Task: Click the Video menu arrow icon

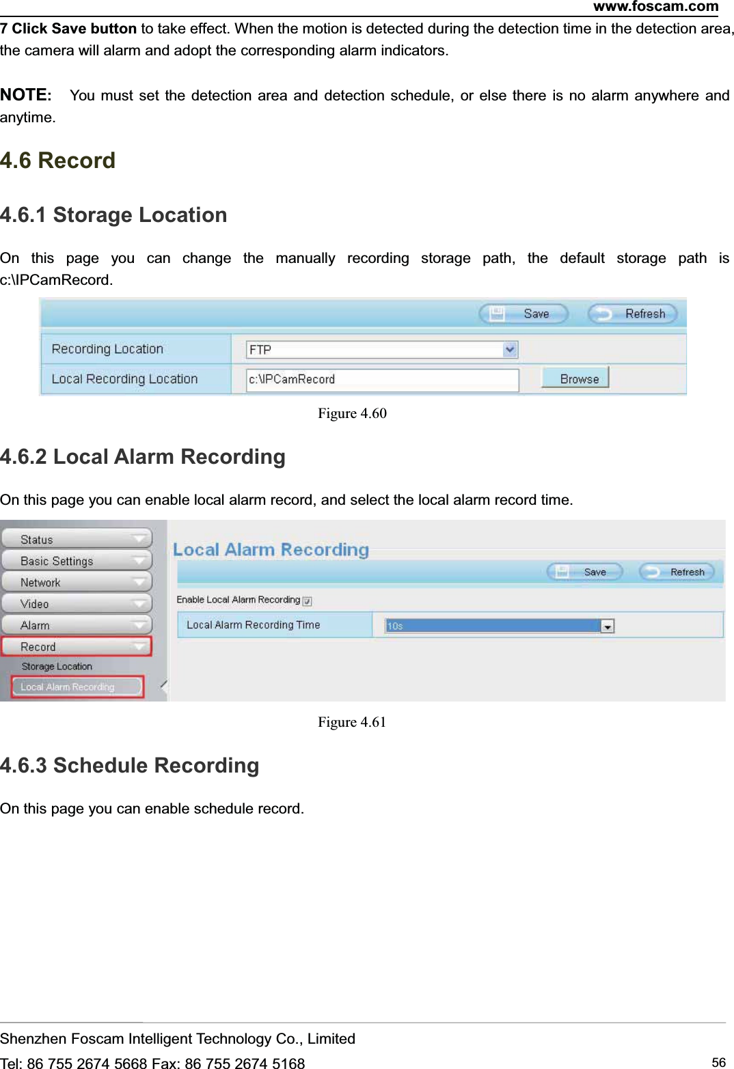Action: pyautogui.click(x=140, y=604)
